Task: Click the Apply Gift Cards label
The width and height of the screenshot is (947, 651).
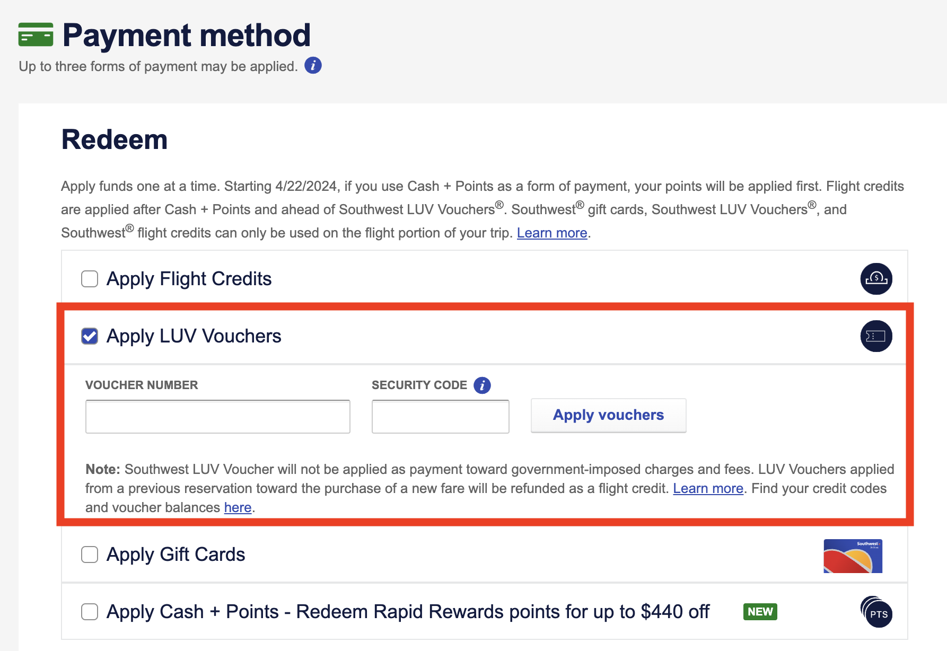Action: (176, 555)
